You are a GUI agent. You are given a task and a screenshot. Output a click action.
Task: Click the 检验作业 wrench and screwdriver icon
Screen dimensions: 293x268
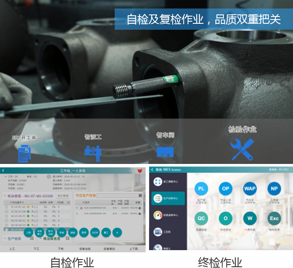tap(242, 150)
